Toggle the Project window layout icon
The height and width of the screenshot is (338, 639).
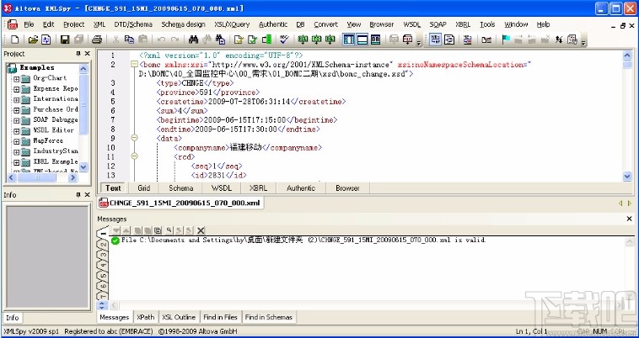(x=348, y=40)
